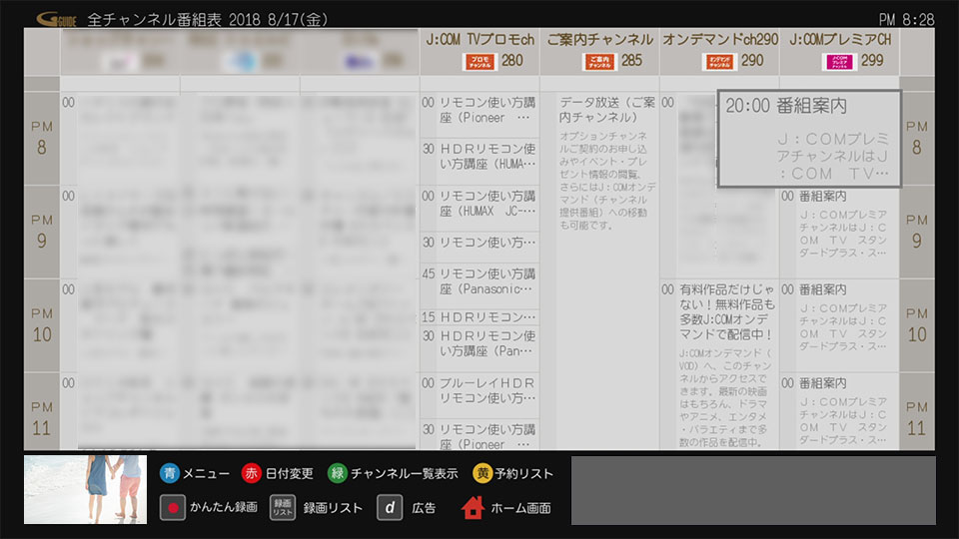Click the red dot easy-record icon
Image resolution: width=959 pixels, height=539 pixels.
coord(173,508)
